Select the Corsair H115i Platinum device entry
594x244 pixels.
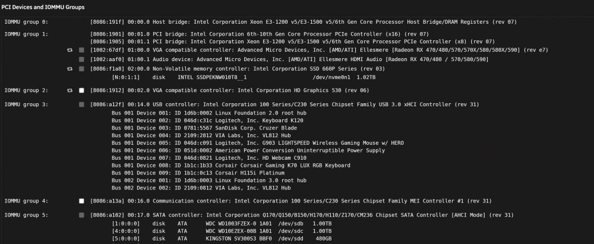[x=198, y=173]
